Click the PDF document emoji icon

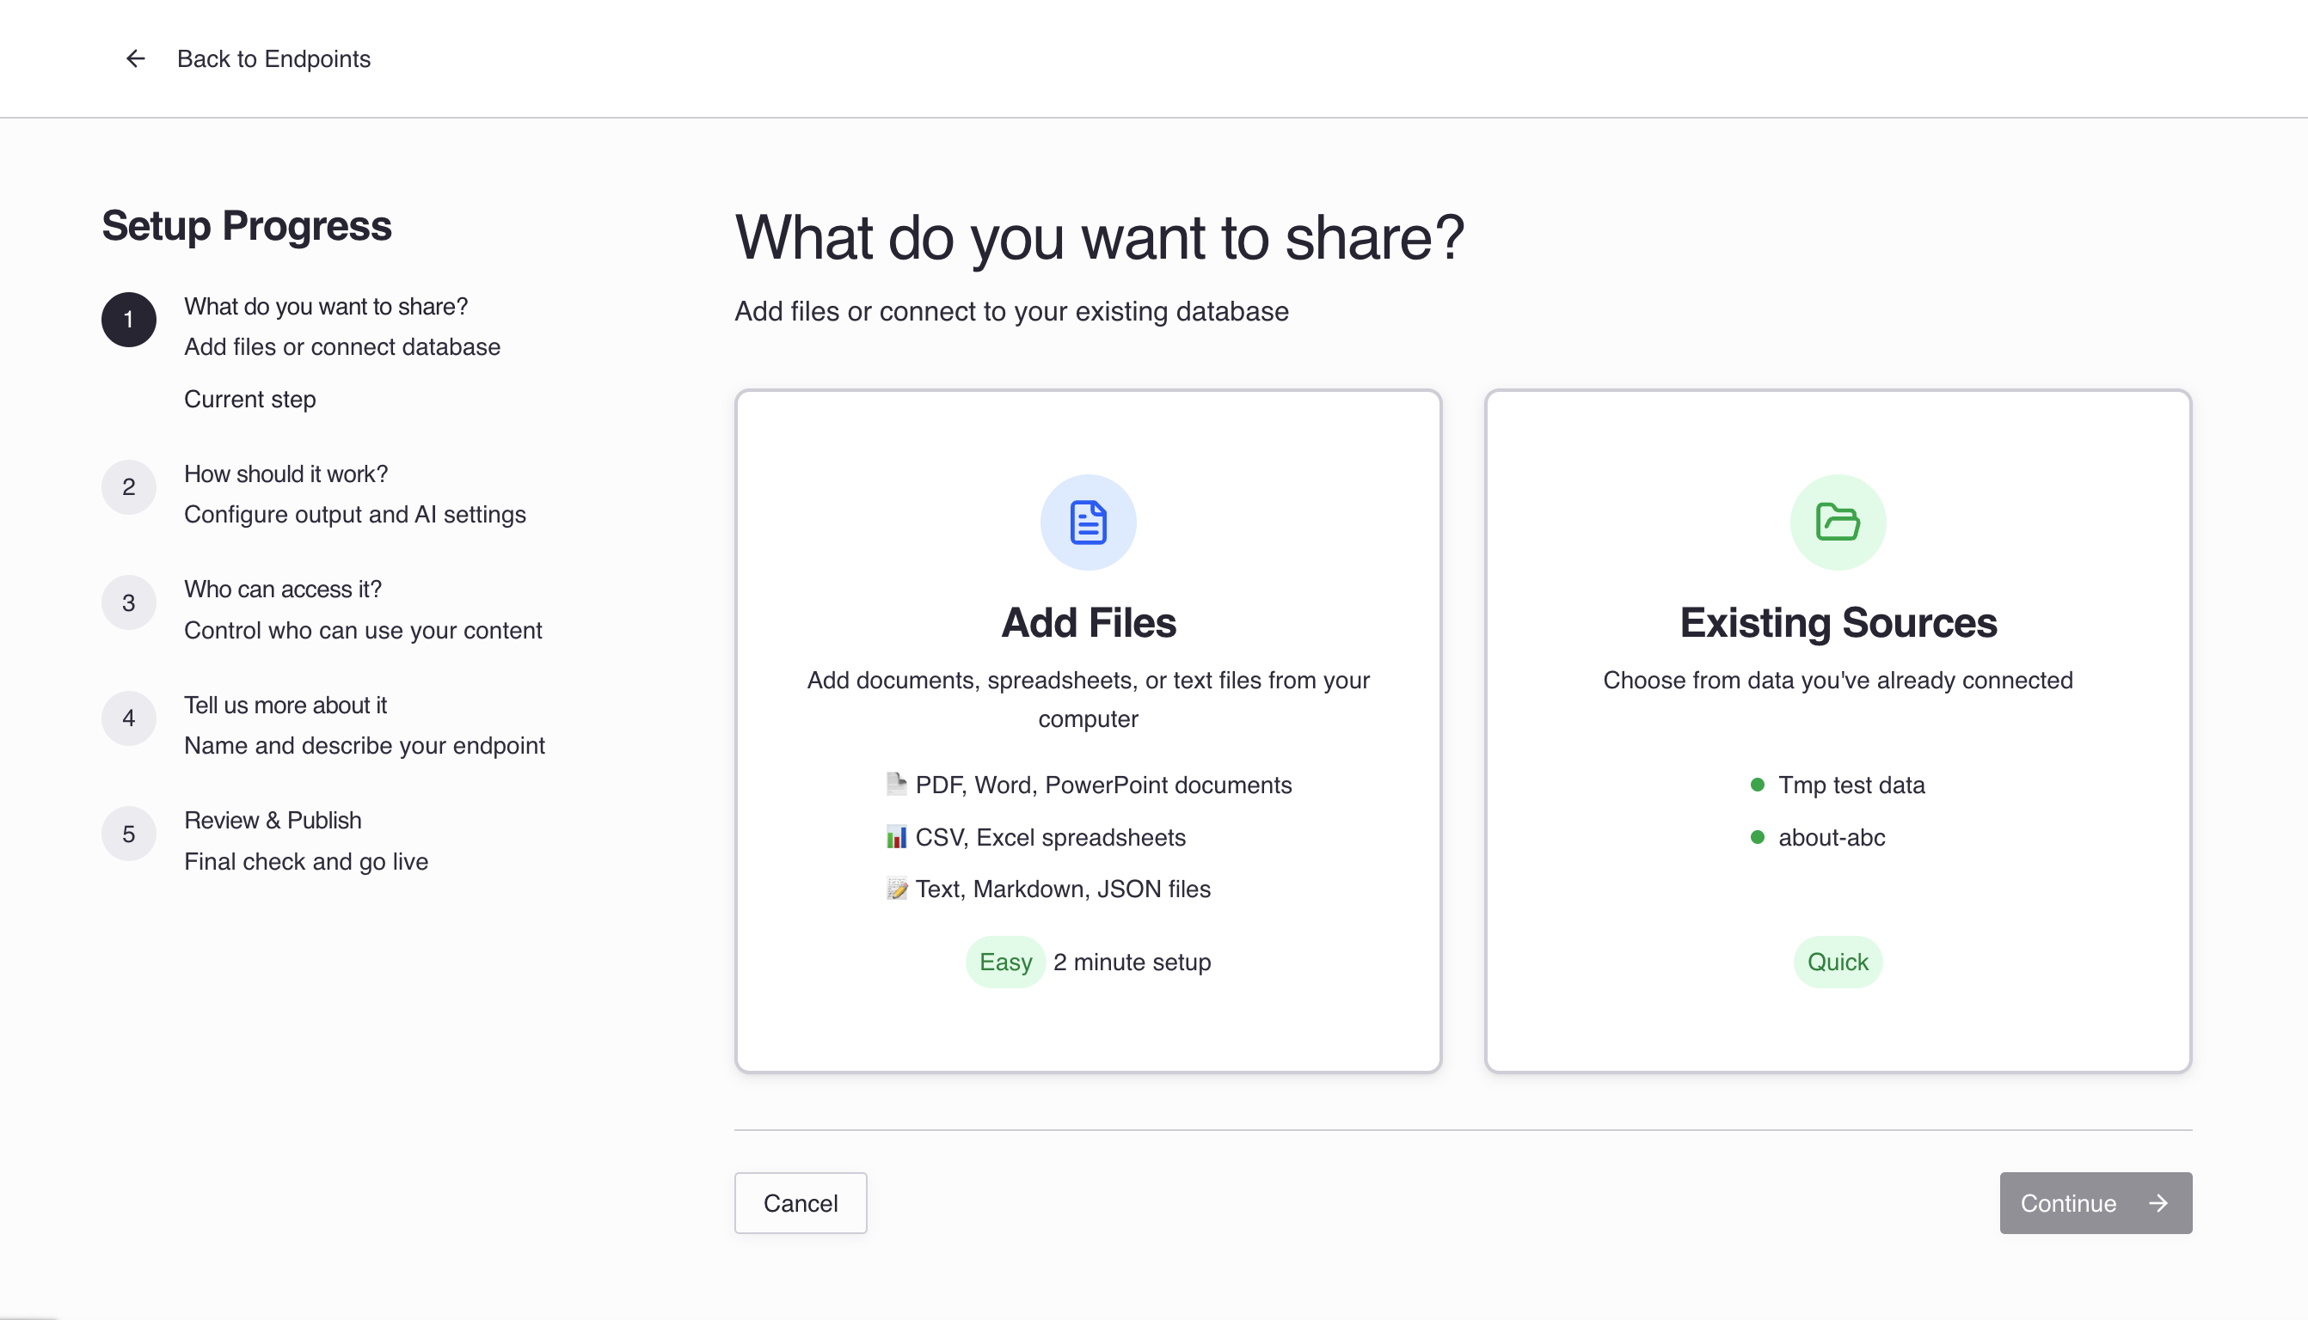click(x=896, y=785)
